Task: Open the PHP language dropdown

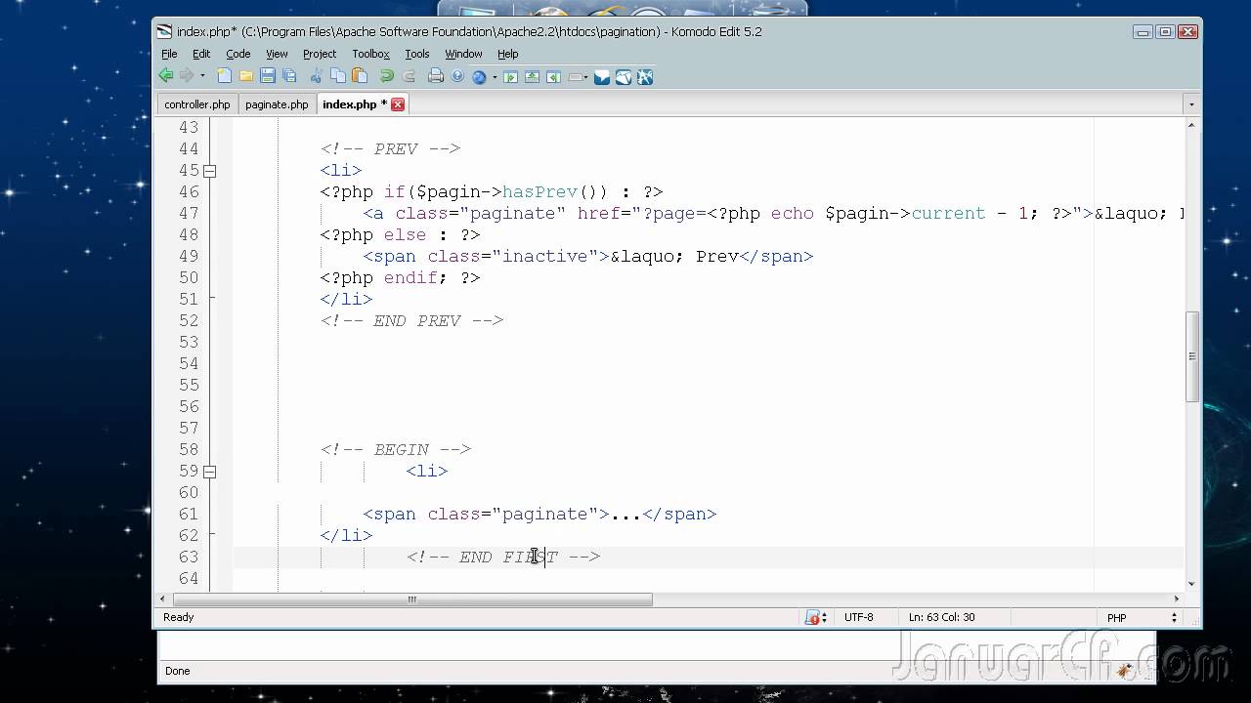Action: (x=1142, y=617)
